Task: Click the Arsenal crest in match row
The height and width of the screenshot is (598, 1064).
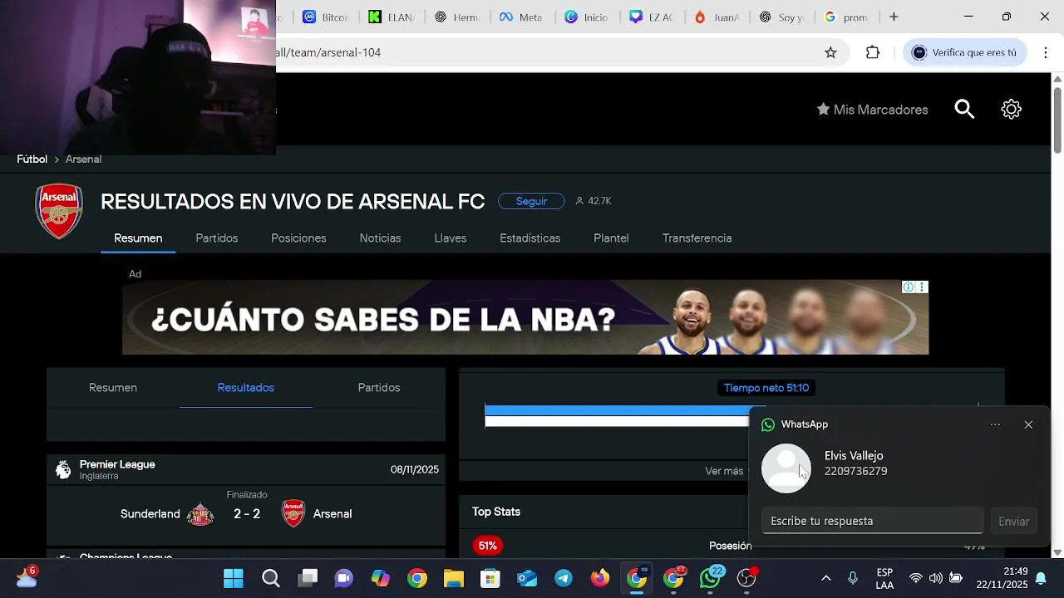Action: [293, 514]
